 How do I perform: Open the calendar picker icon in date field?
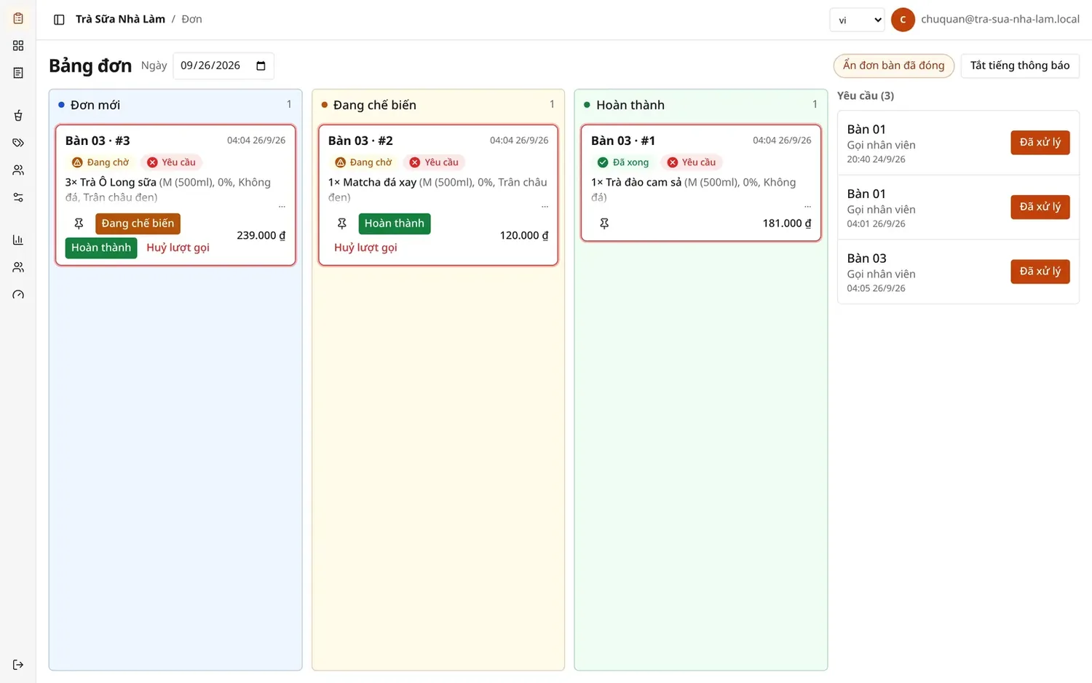point(261,66)
